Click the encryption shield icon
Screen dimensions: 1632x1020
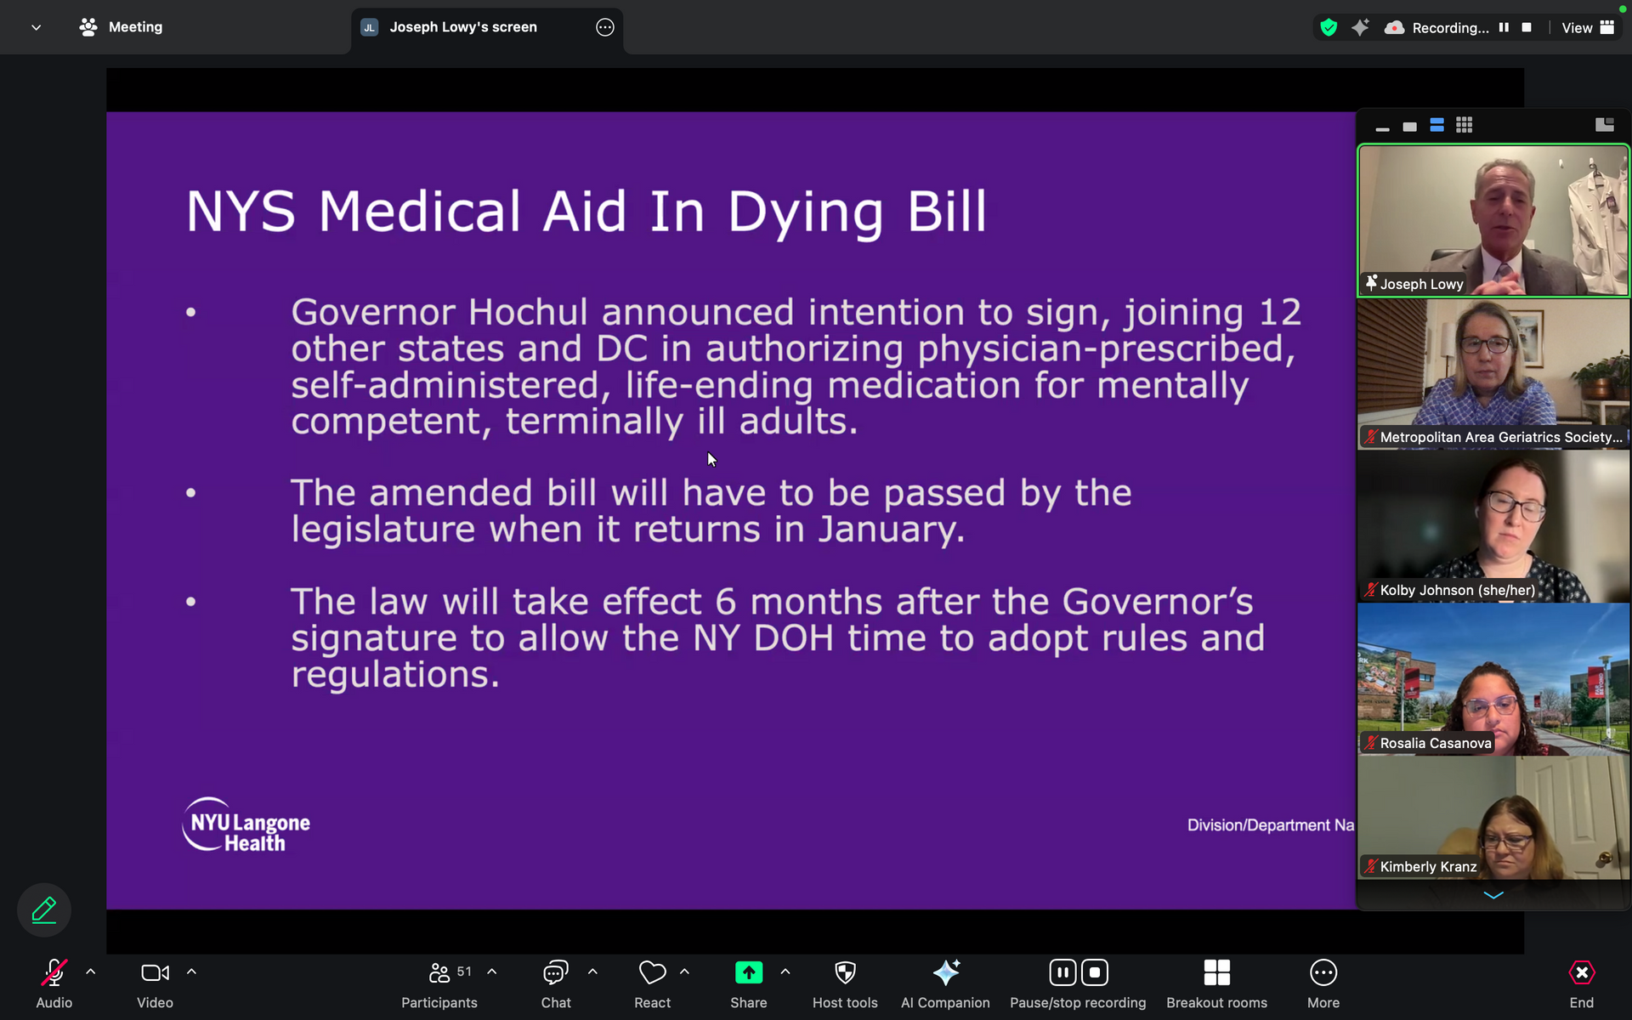(1329, 27)
